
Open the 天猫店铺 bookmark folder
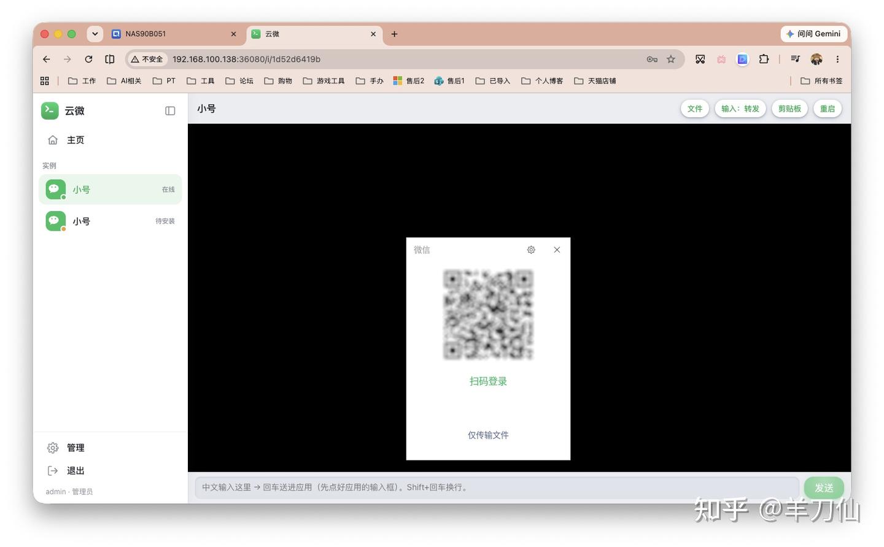point(595,81)
